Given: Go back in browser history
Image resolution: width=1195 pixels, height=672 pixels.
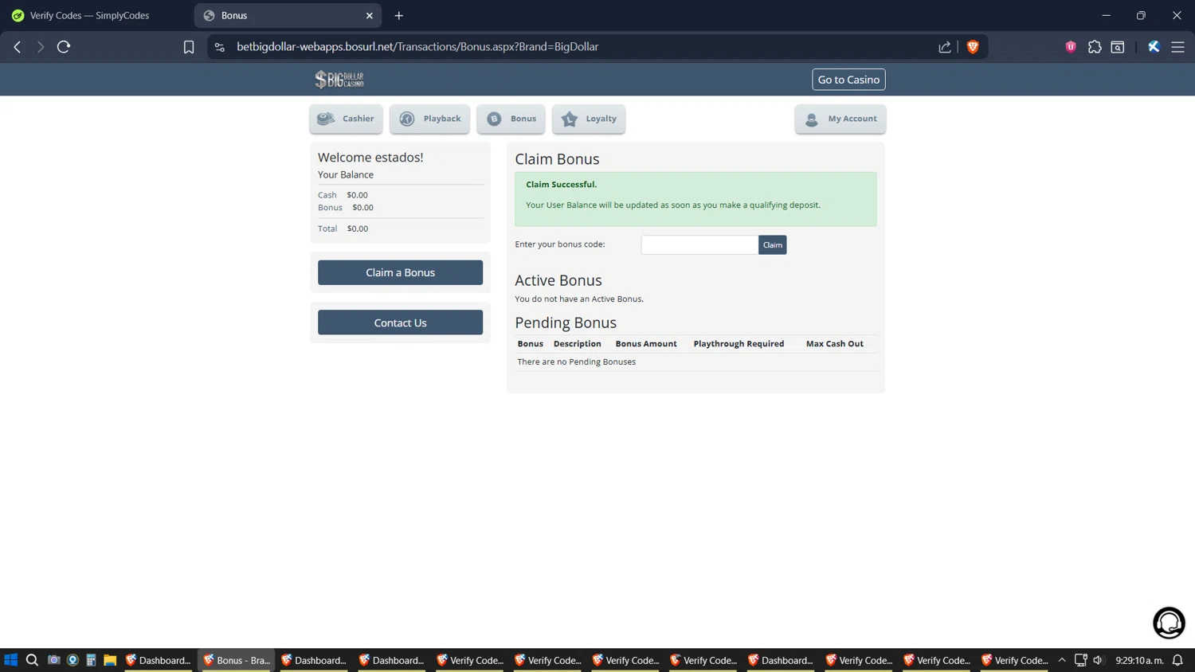Looking at the screenshot, I should [x=18, y=47].
